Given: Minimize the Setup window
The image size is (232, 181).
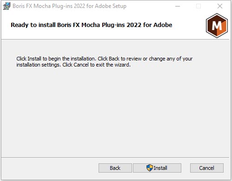Looking at the screenshot, I should (178, 6).
